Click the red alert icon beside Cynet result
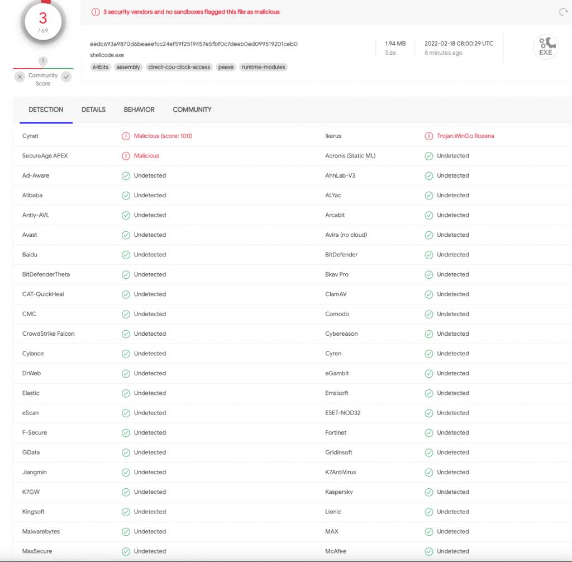This screenshot has width=572, height=562. [126, 136]
